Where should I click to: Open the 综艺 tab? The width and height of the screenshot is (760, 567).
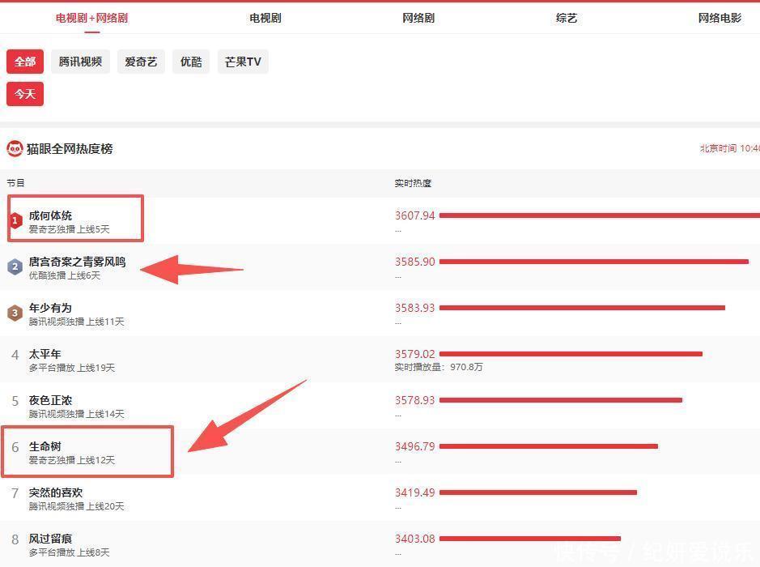[x=567, y=18]
